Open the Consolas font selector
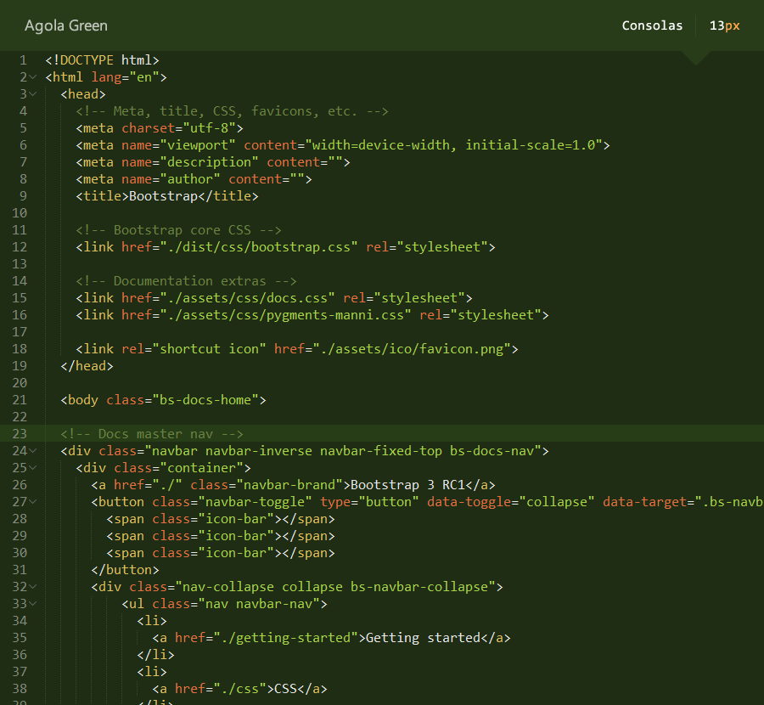Viewport: 764px width, 705px height. pos(652,25)
